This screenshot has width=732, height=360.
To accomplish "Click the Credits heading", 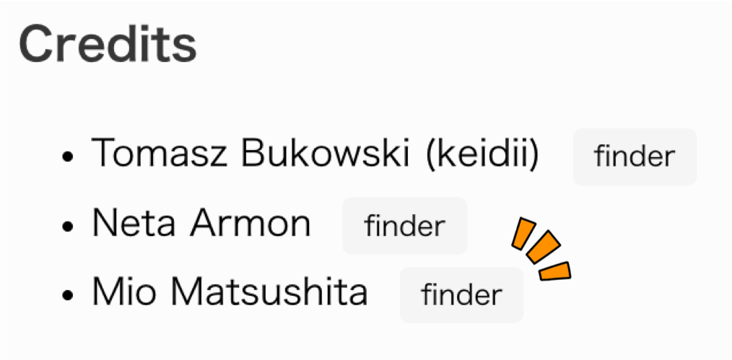I will pos(108,43).
